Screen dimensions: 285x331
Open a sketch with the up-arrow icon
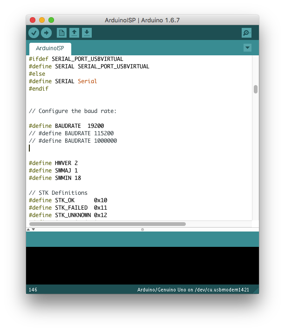(74, 33)
